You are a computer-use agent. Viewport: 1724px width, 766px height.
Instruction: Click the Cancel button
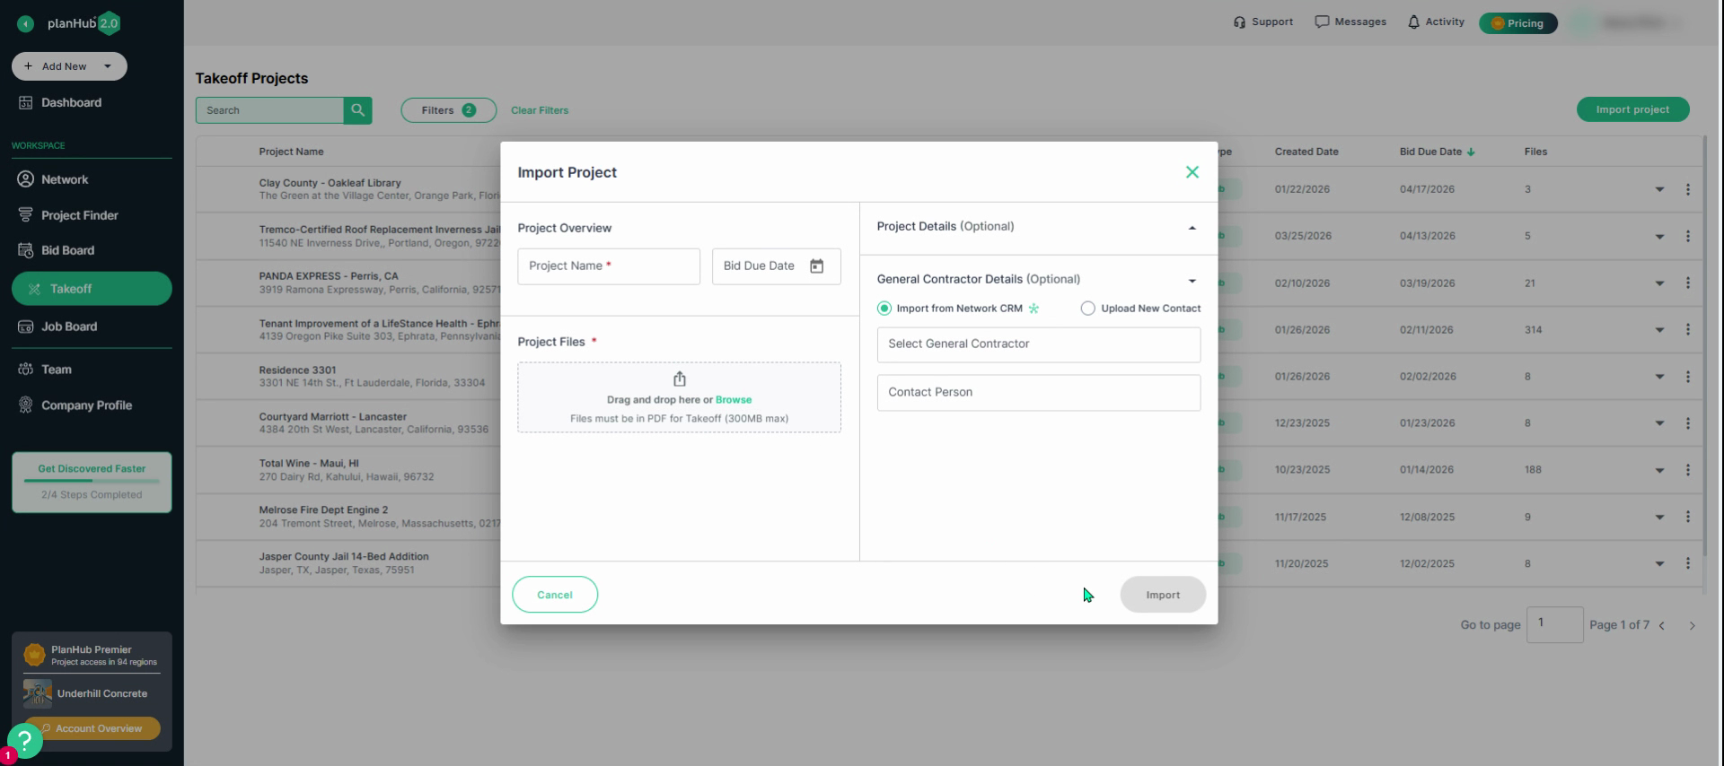click(555, 595)
